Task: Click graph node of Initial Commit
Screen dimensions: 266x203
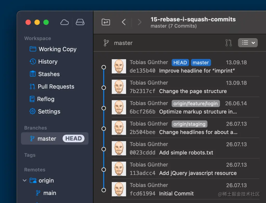Action: coord(104,190)
